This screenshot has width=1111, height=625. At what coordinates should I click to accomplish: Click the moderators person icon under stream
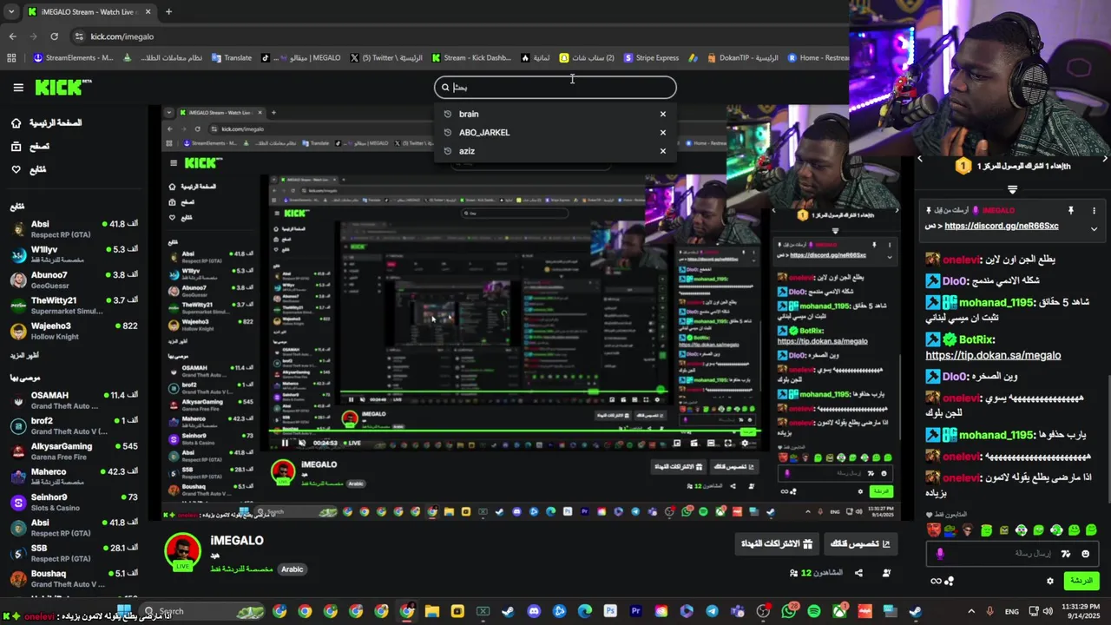click(886, 573)
